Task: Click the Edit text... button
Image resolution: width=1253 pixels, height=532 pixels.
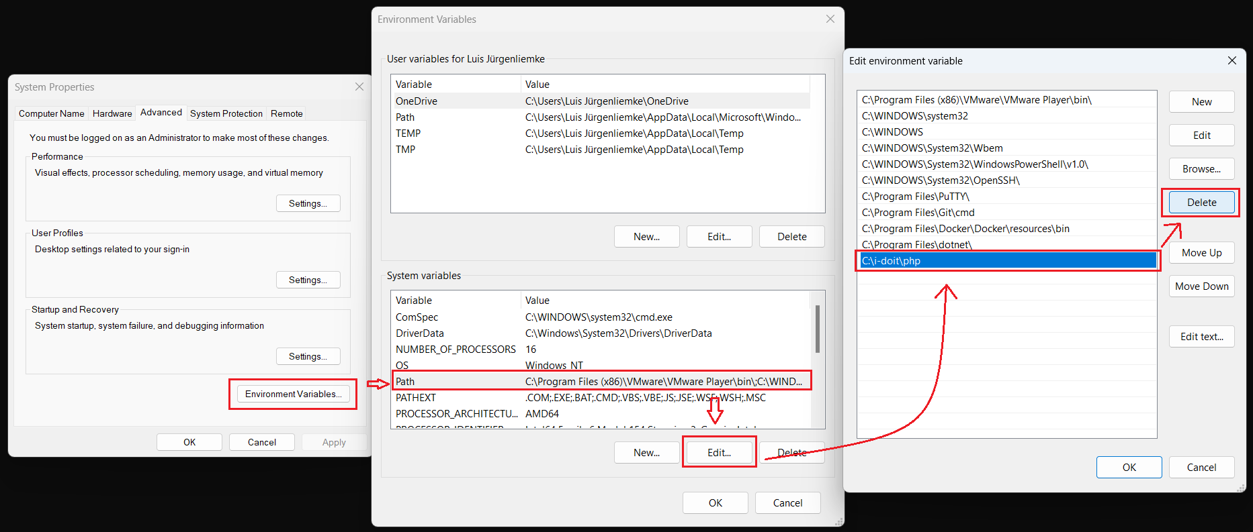Action: pyautogui.click(x=1202, y=336)
